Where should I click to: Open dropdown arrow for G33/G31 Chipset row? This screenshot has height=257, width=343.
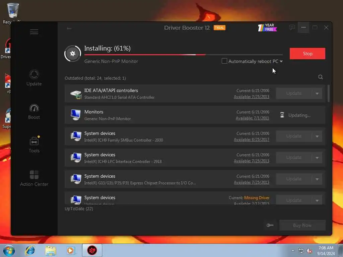(317, 179)
